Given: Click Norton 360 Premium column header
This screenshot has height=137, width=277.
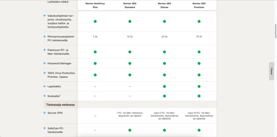Looking at the screenshot, I should coord(199,5).
